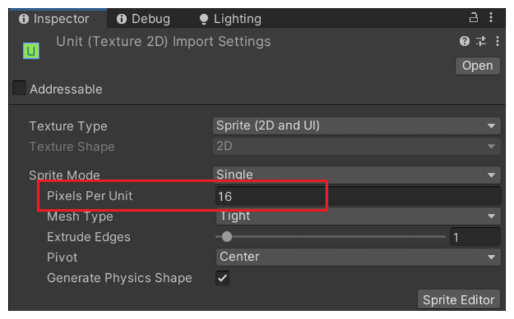The image size is (514, 319).
Task: Click the Pixels Per Unit field
Action: tap(358, 196)
